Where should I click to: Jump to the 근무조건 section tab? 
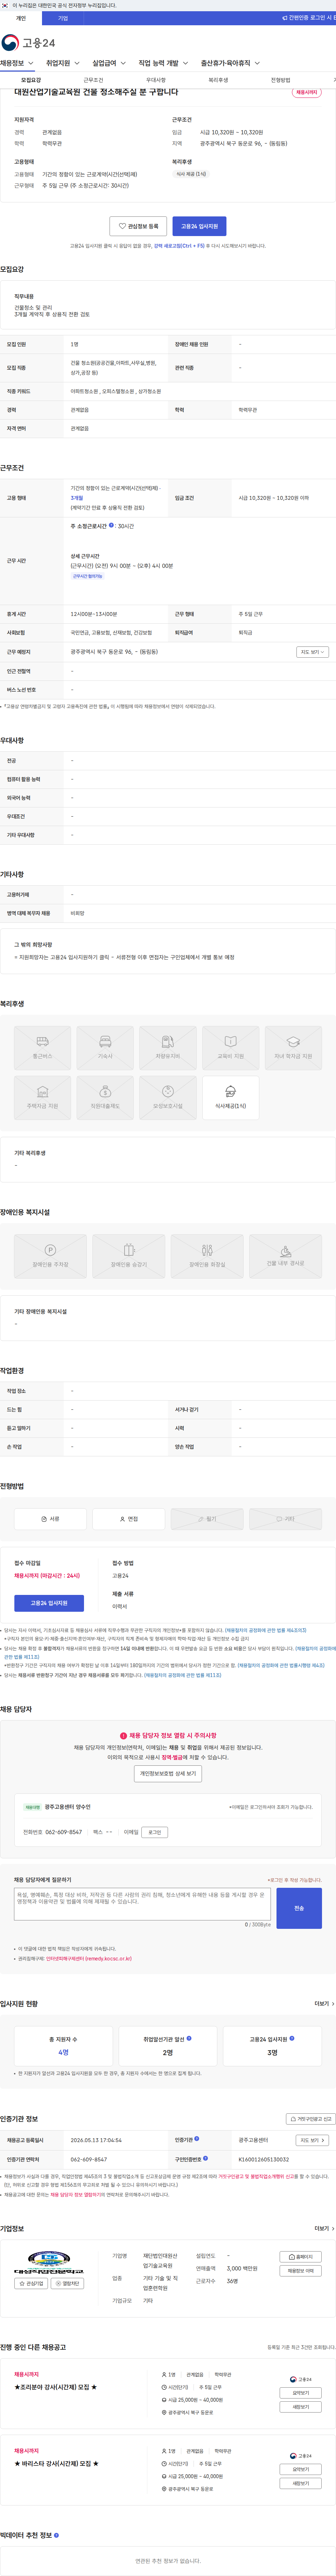pos(94,80)
